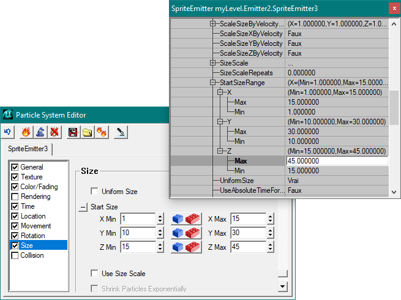The image size is (401, 300).
Task: Collapse the Start Size section
Action: (x=83, y=207)
